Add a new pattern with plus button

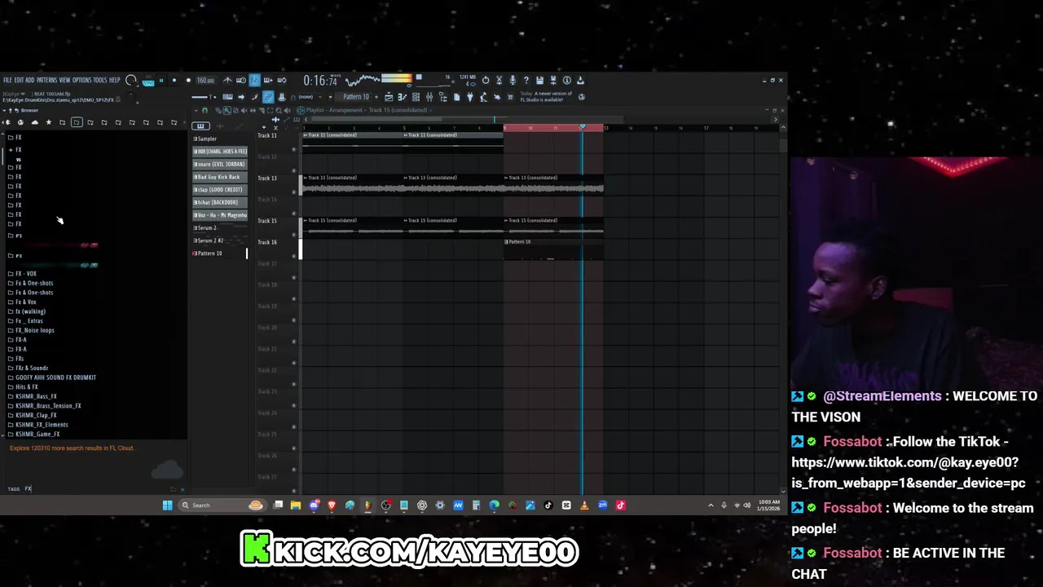[376, 97]
